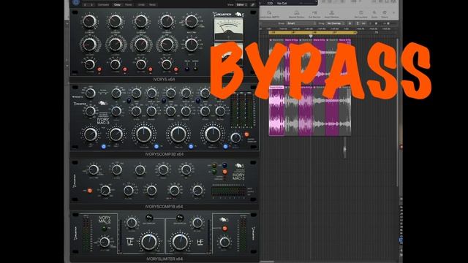Click orange LED button on IVORYSCOMP1B
The image size is (468, 263).
point(224,172)
